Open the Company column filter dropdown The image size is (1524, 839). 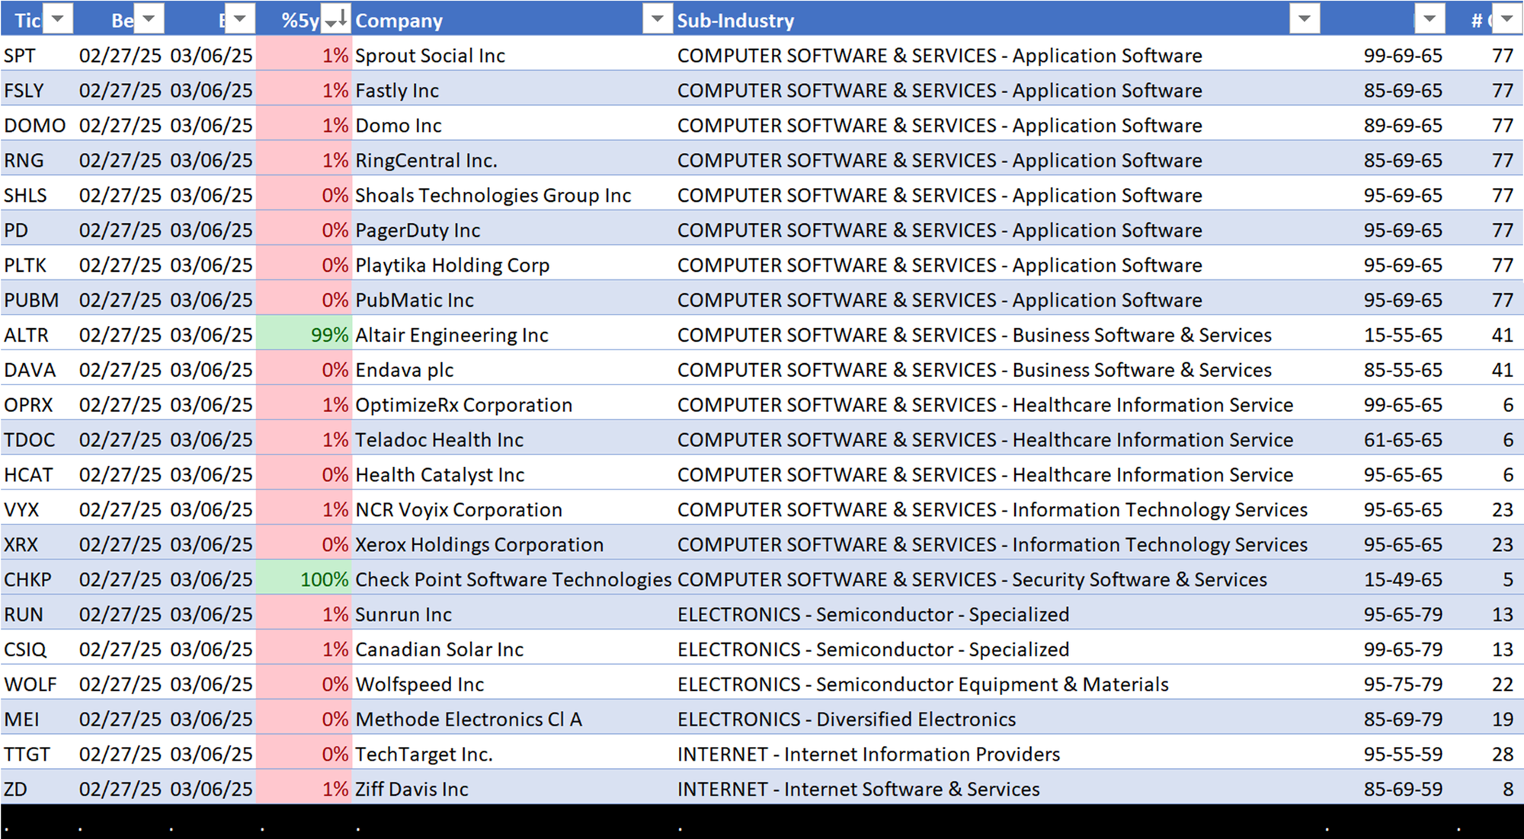[x=657, y=19]
